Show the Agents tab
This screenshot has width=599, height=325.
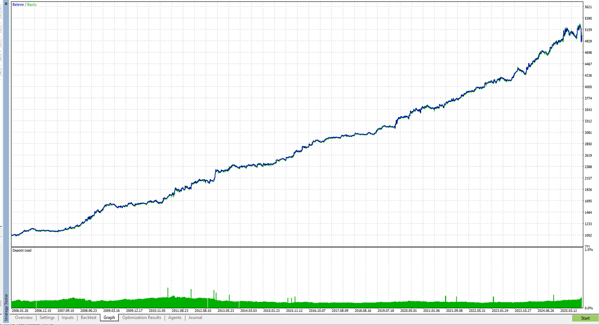(x=175, y=318)
